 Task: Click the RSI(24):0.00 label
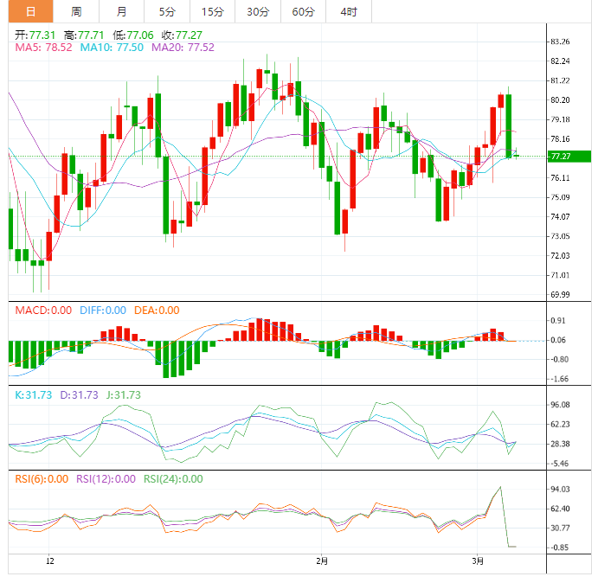(x=173, y=479)
